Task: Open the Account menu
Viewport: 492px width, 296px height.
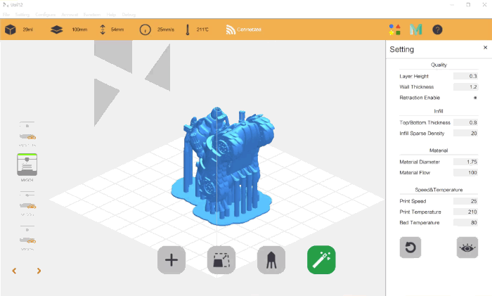Action: pos(70,15)
